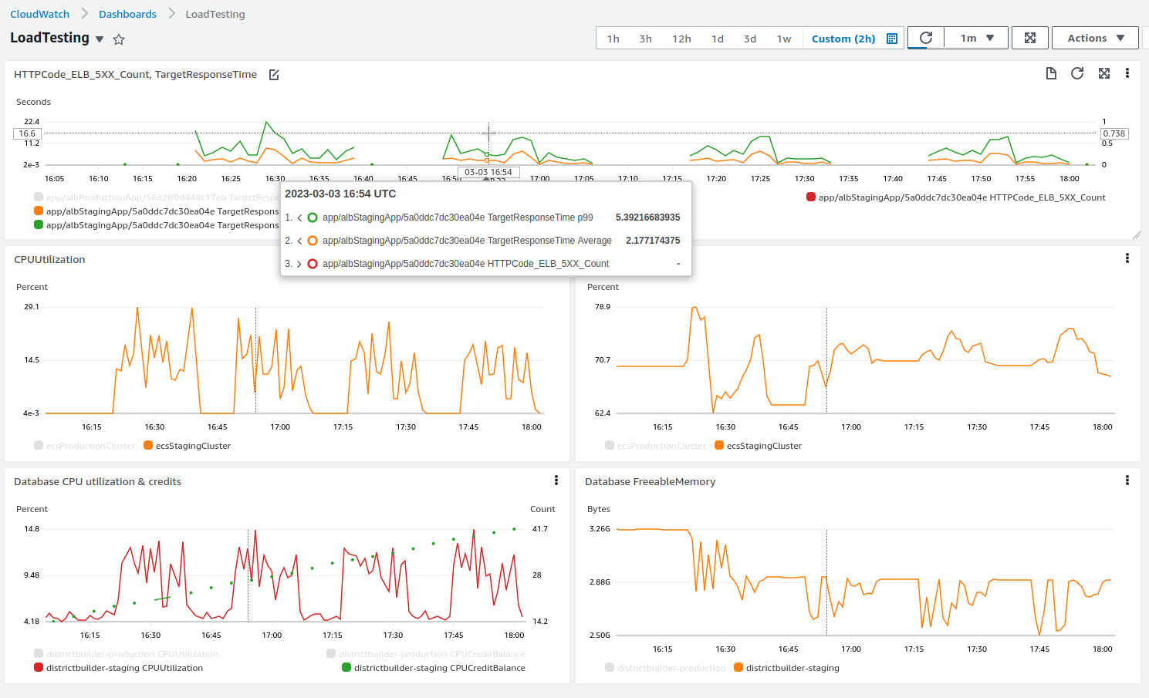
Task: Navigate to the Dashboards breadcrumb link
Action: [127, 13]
